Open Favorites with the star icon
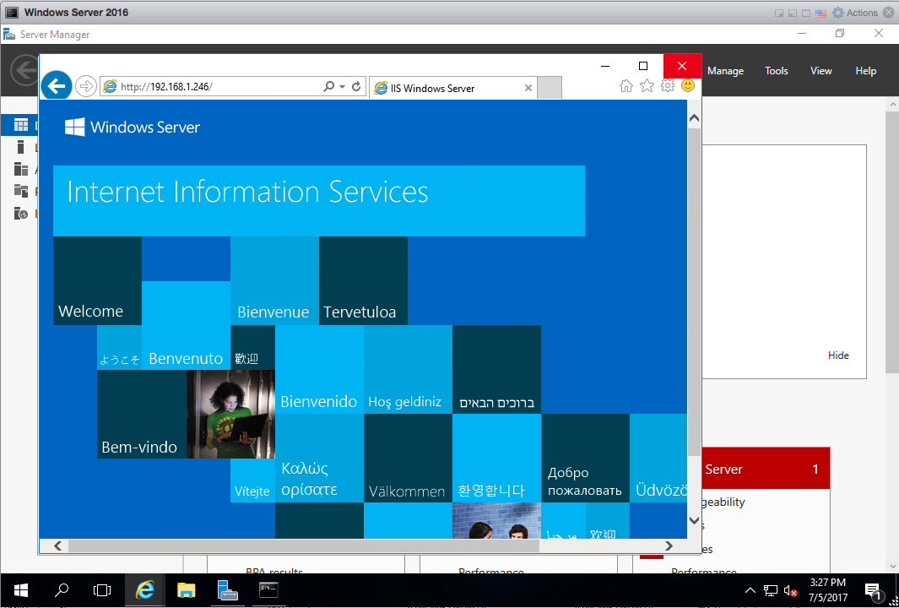 (x=647, y=86)
